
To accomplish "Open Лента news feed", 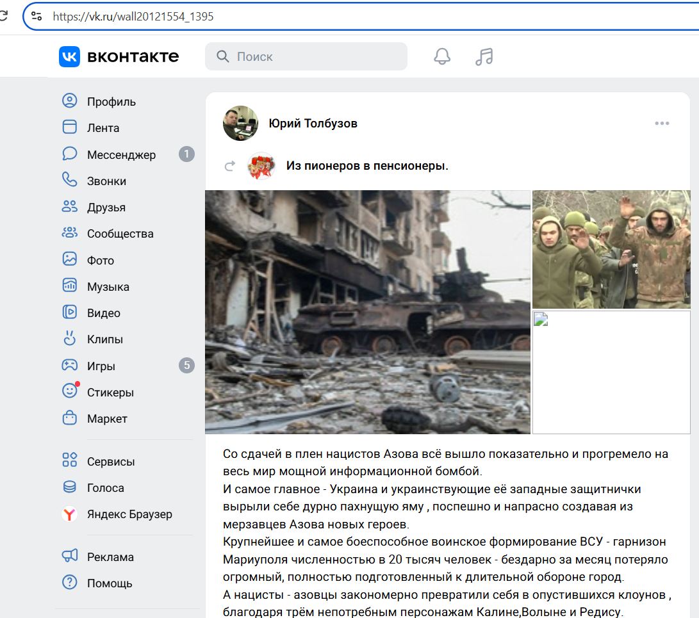I will pos(103,128).
